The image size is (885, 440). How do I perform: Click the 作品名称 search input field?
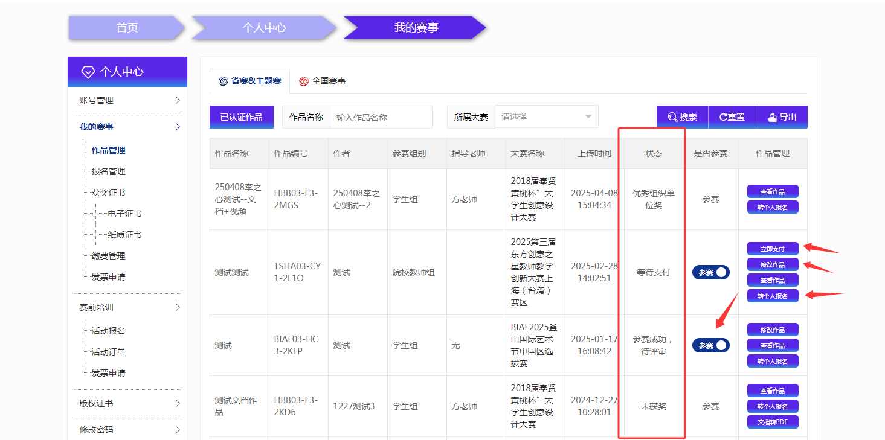click(x=381, y=118)
